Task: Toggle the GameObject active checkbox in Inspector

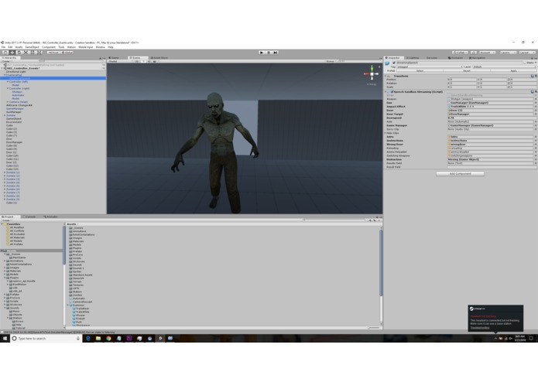Action: [393, 63]
